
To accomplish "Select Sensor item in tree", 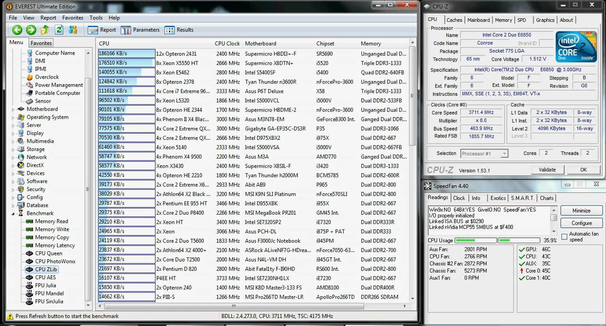I will pos(43,101).
